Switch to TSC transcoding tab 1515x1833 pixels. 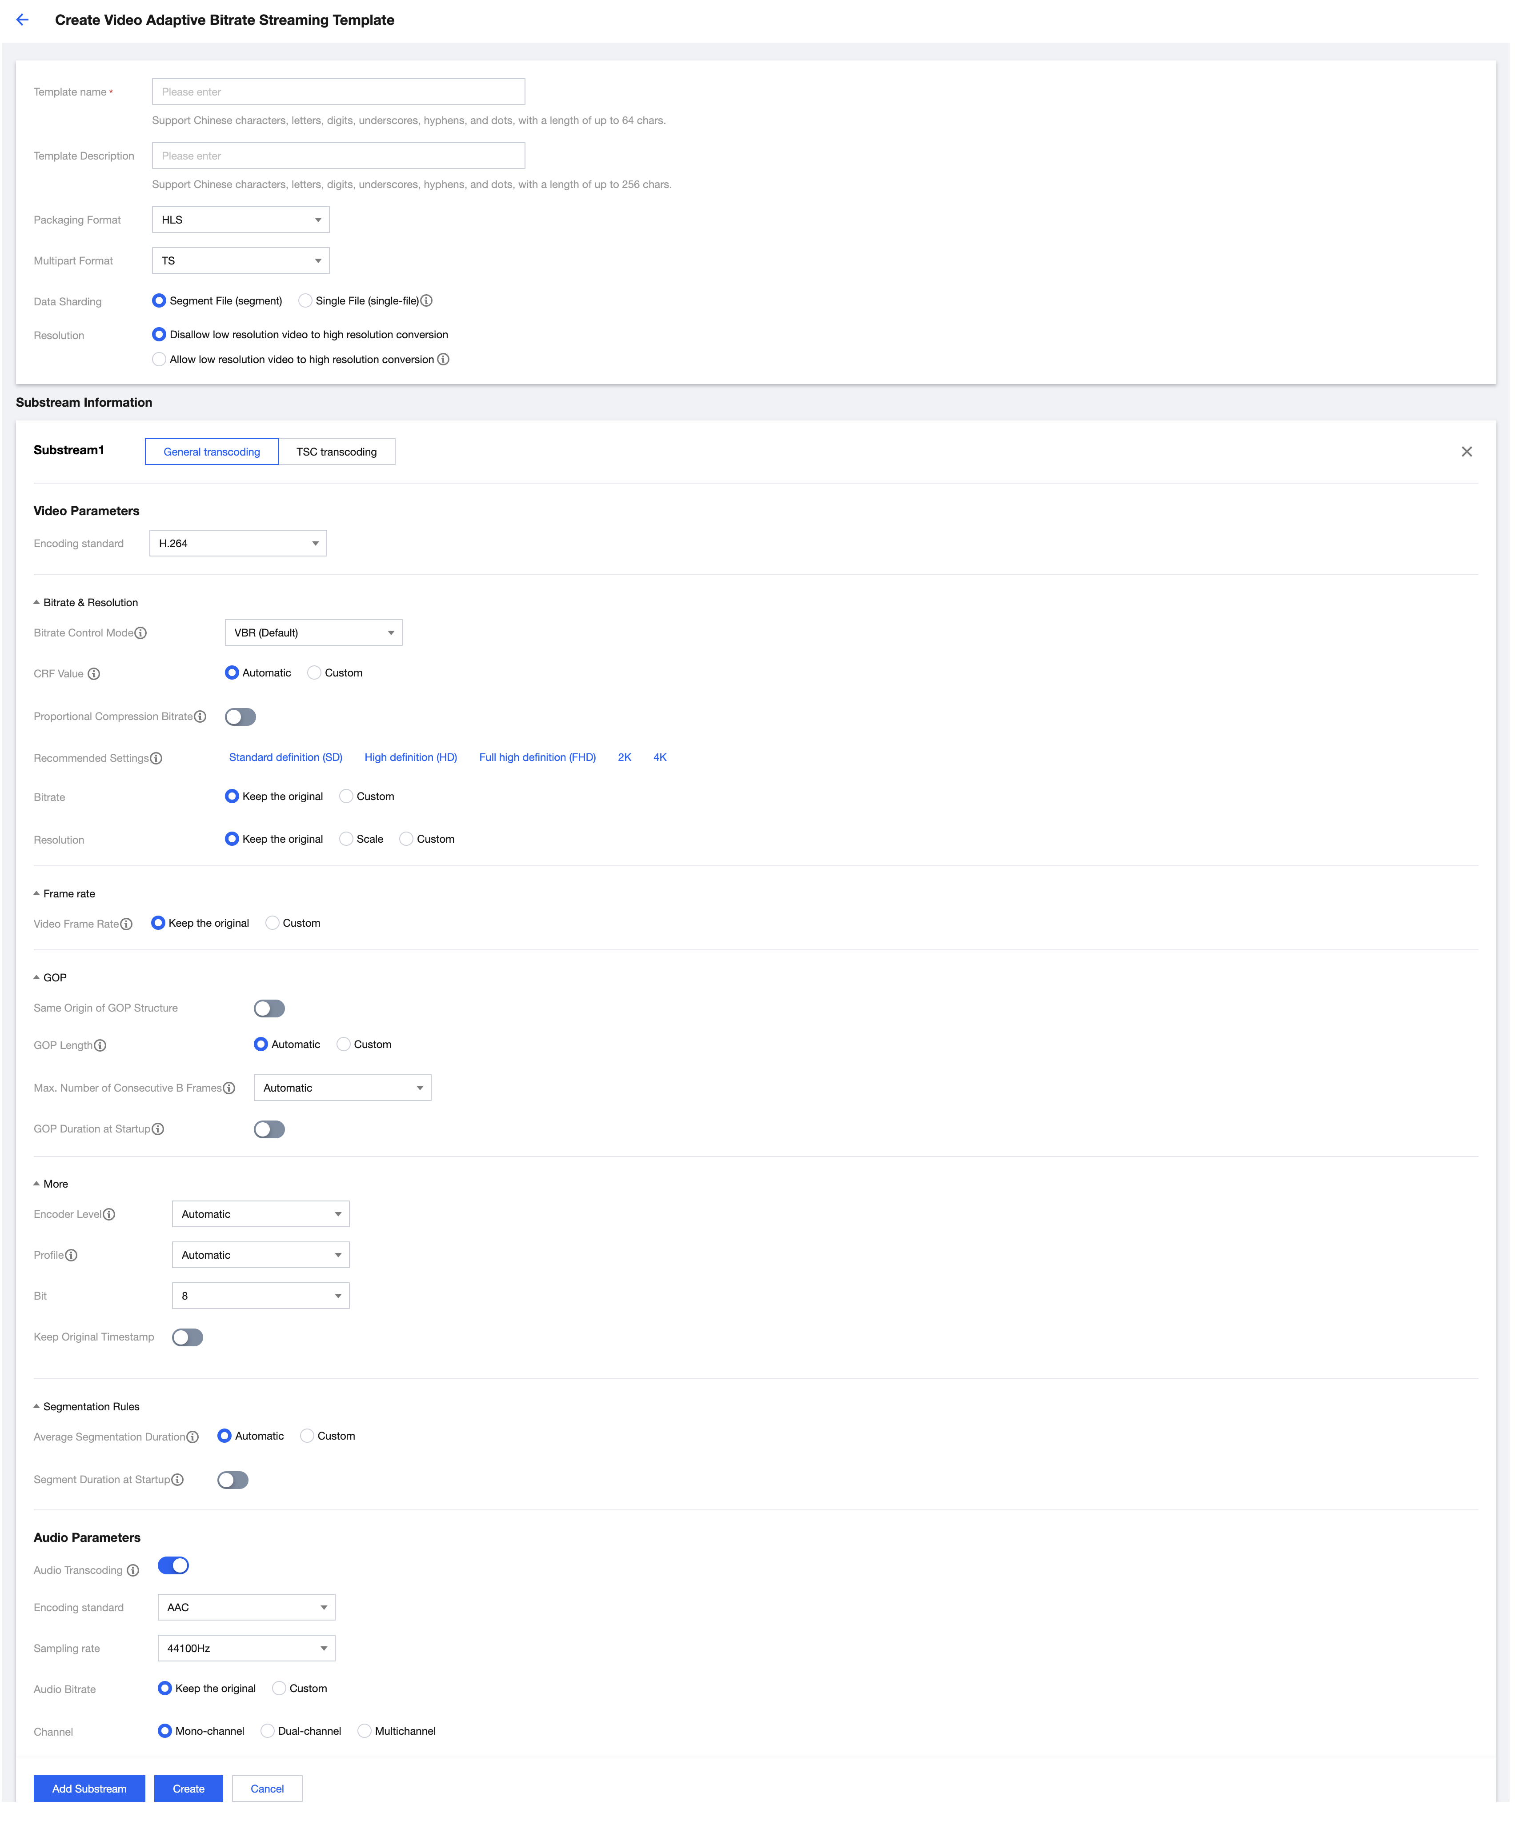pos(336,452)
